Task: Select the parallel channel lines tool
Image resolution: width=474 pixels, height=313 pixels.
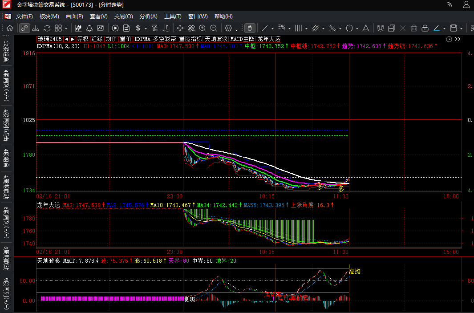Action: (x=315, y=28)
